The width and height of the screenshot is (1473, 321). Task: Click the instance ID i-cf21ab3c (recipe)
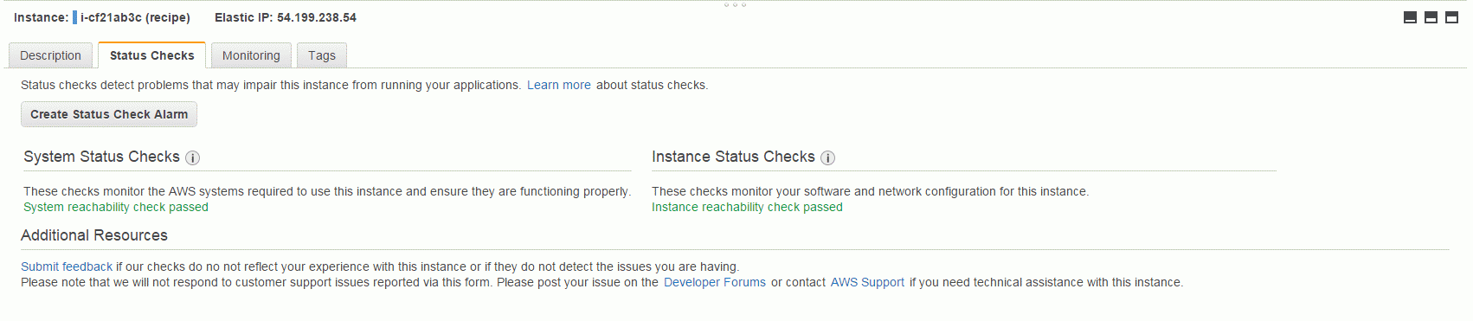[136, 17]
